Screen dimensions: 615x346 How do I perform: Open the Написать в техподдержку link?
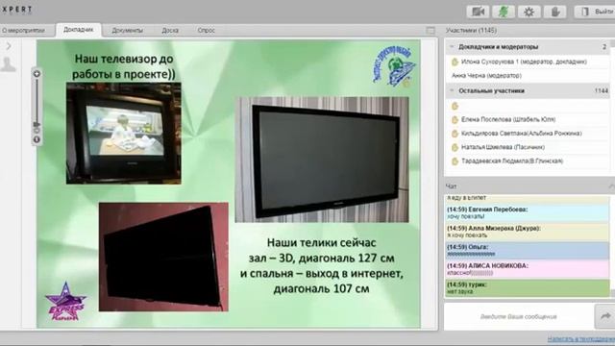(580, 338)
